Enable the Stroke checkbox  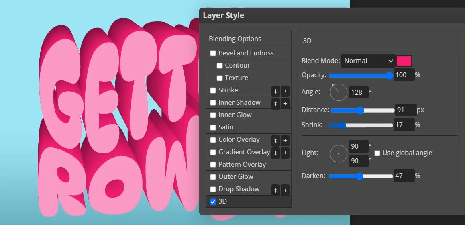[x=213, y=90]
